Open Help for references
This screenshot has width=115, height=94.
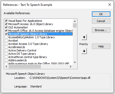101,46
